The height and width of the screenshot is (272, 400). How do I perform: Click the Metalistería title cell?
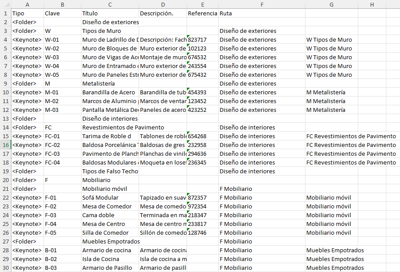pyautogui.click(x=110, y=83)
